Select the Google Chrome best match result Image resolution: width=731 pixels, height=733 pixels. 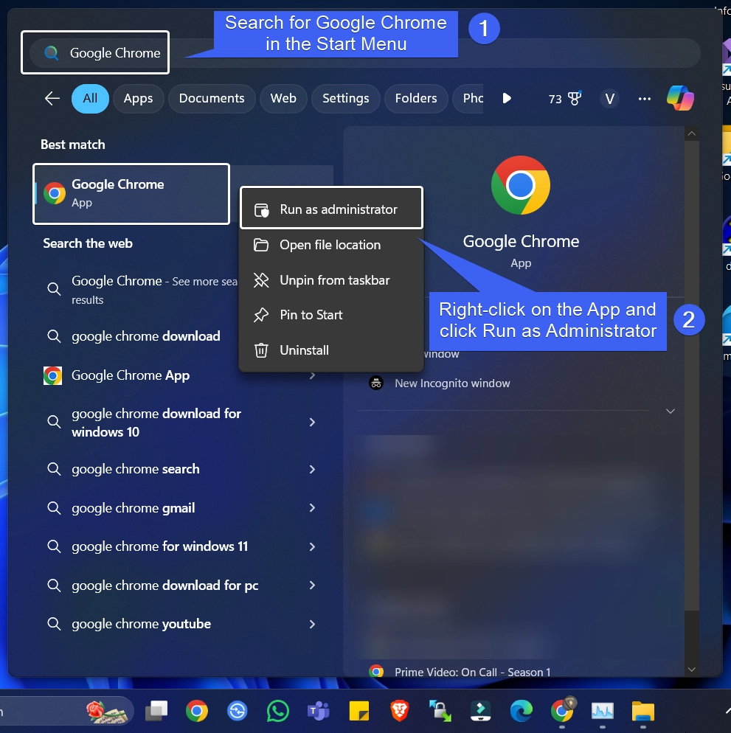pyautogui.click(x=131, y=193)
